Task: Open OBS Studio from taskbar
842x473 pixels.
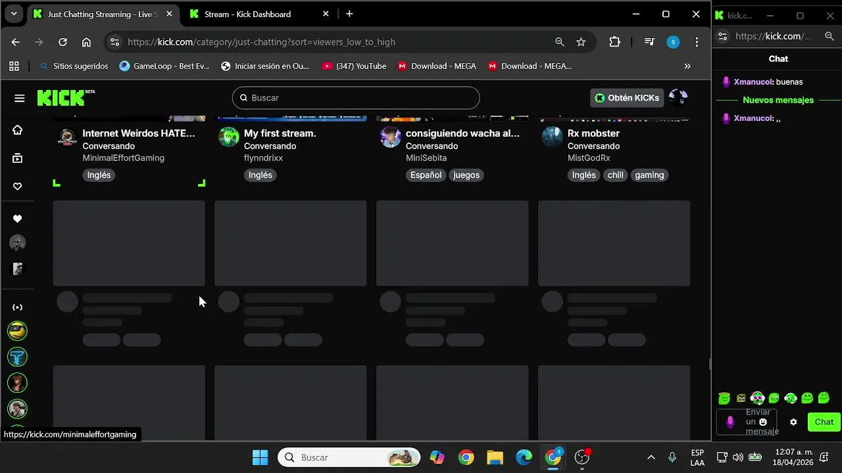Action: point(582,457)
